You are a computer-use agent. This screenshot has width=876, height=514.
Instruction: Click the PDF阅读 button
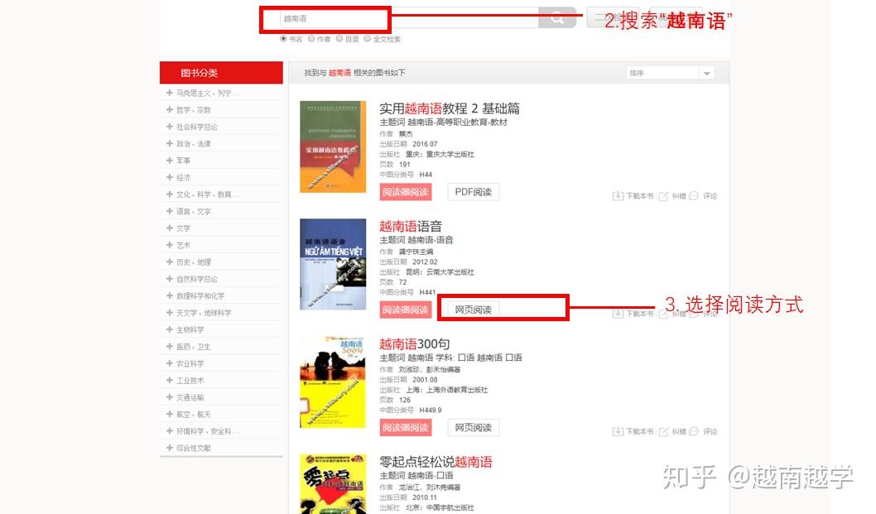pyautogui.click(x=474, y=192)
